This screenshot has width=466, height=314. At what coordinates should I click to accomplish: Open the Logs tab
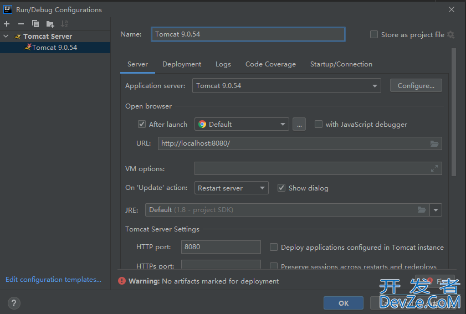tap(223, 64)
